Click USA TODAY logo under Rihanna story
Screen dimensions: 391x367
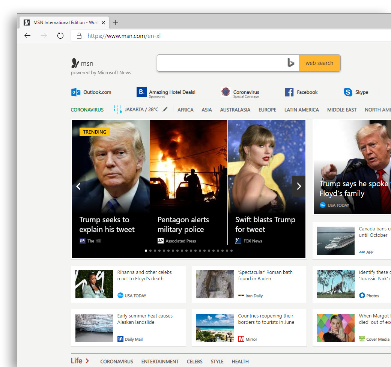[x=120, y=295]
